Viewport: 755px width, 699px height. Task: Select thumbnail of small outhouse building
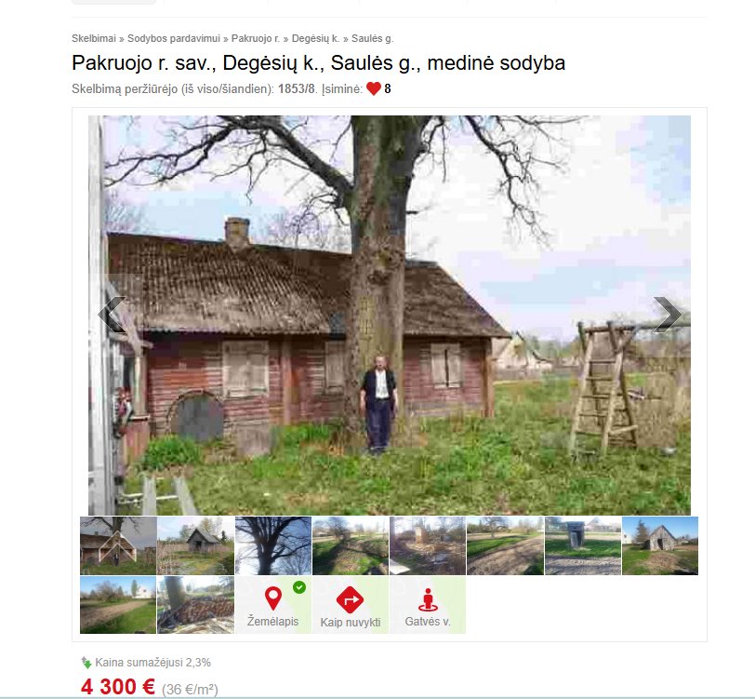[583, 545]
